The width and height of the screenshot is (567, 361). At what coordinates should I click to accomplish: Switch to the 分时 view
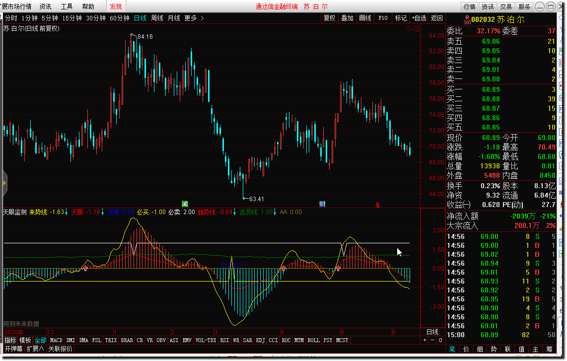(11, 18)
